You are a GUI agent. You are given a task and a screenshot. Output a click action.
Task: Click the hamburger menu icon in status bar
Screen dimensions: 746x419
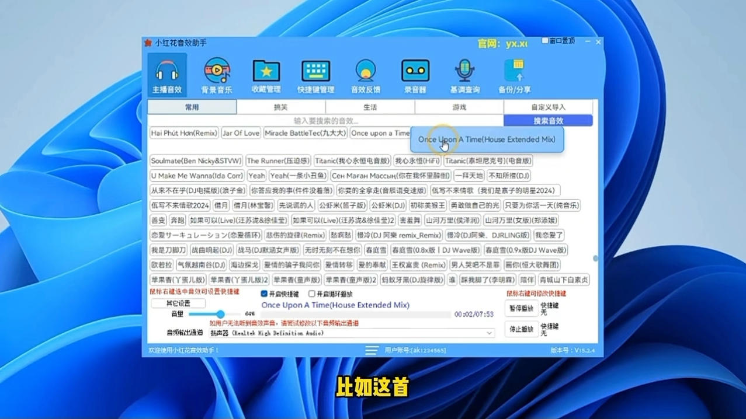372,350
